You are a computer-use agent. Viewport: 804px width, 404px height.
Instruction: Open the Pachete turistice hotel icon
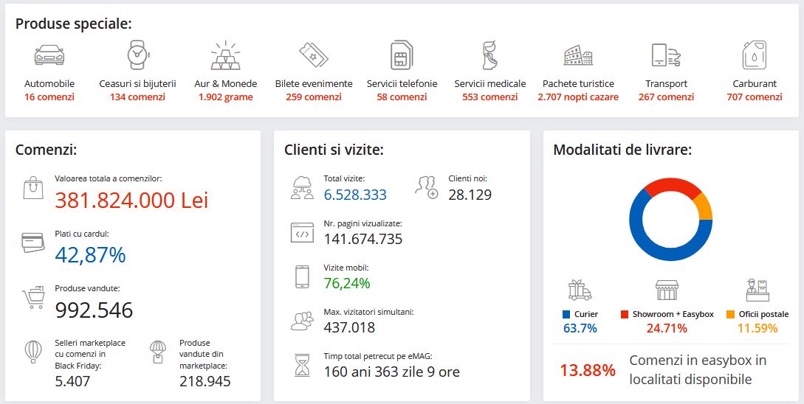(578, 55)
